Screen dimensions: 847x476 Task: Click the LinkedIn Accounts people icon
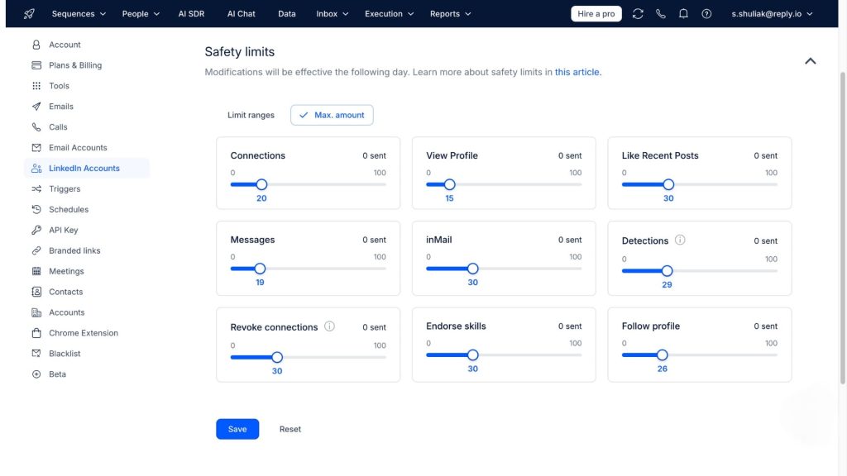pos(36,169)
